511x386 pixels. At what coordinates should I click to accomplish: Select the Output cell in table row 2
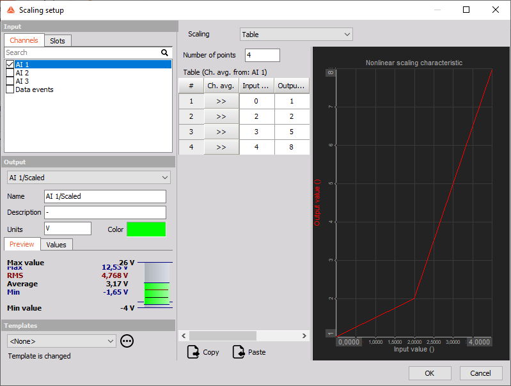[x=292, y=116]
